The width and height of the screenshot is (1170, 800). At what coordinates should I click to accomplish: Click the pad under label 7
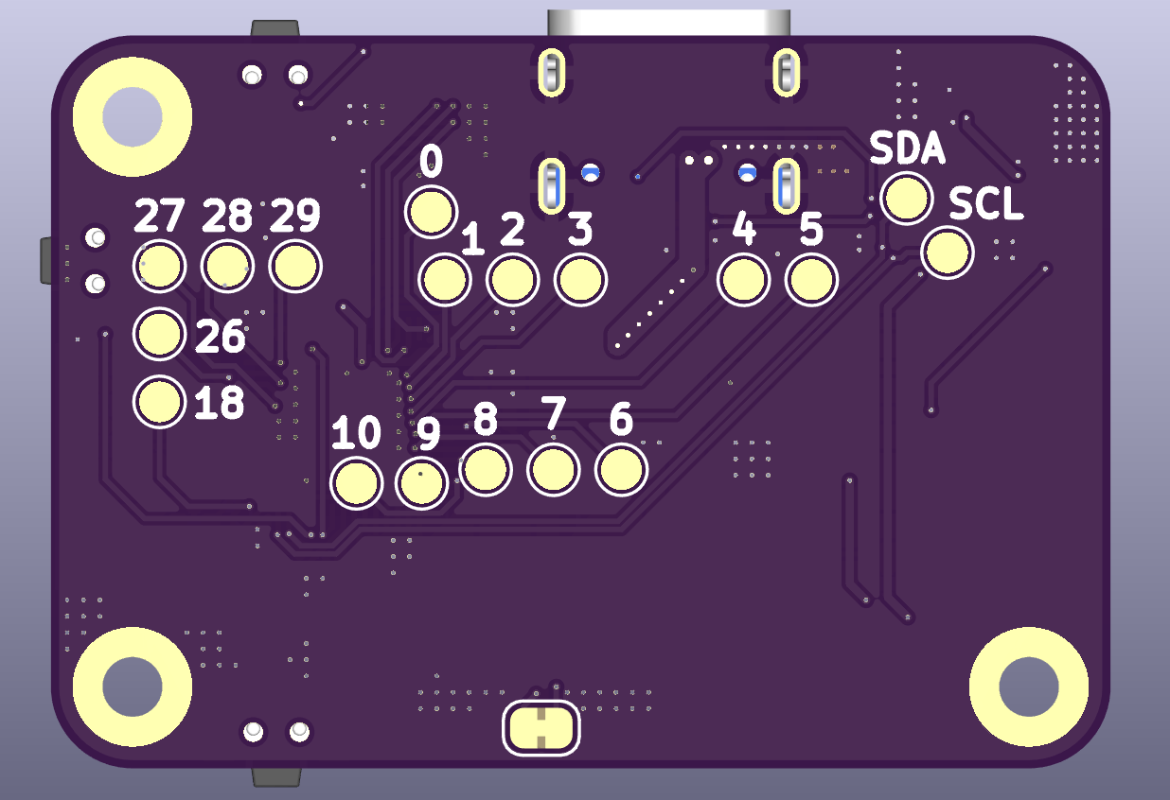(x=553, y=470)
